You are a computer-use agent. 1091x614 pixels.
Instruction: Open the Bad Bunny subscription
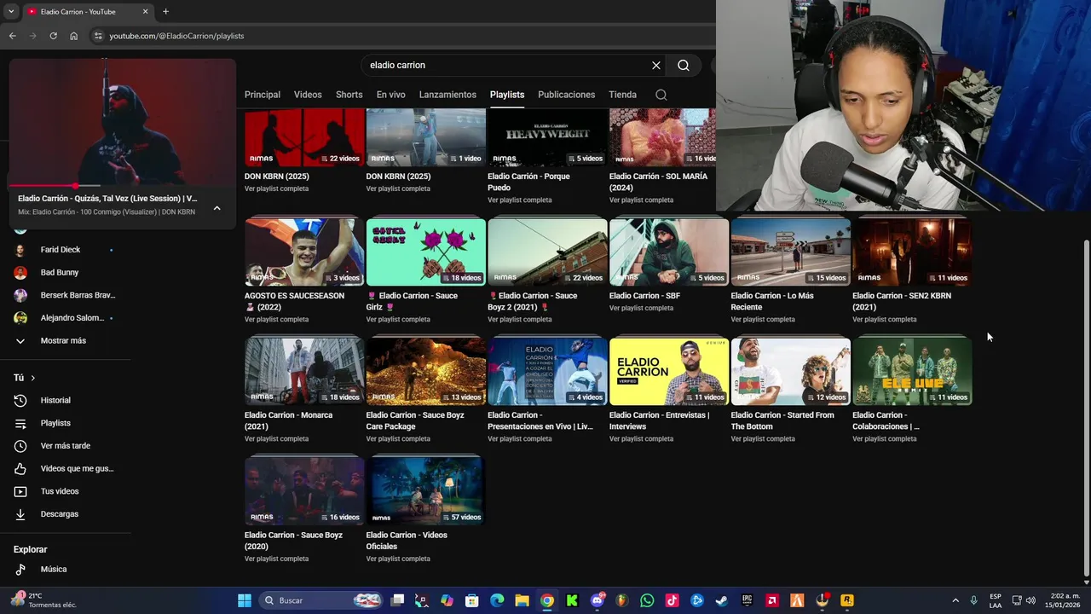(x=60, y=273)
